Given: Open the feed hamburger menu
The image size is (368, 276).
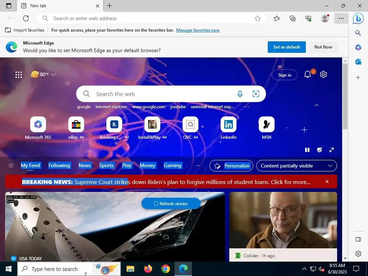Looking at the screenshot, I should 11,166.
